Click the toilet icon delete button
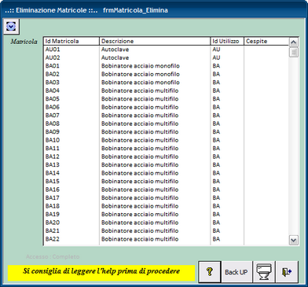Image resolution: width=308 pixels, height=287 pixels. (x=264, y=272)
